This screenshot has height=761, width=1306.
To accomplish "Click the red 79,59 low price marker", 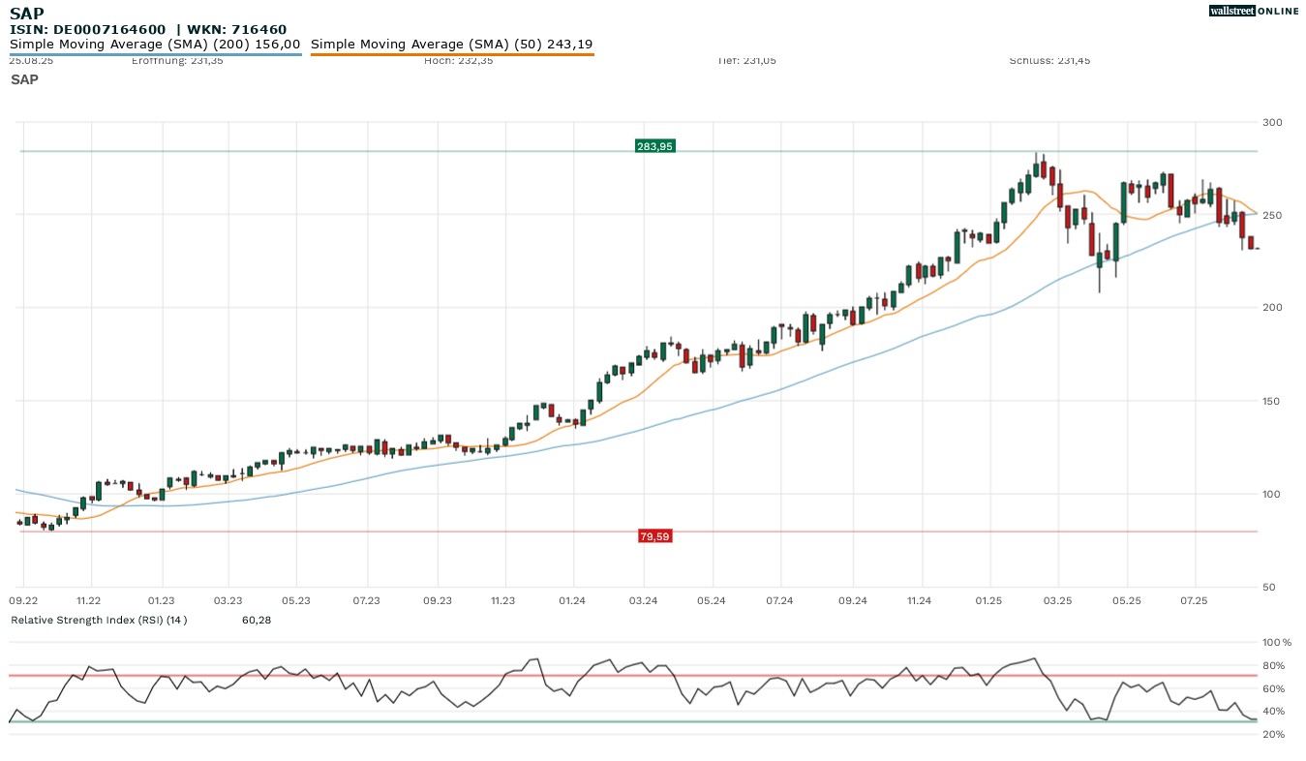I will [654, 535].
